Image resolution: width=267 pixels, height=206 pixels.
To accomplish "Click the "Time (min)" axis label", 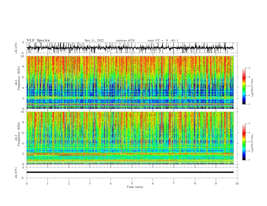I will click(135, 187).
